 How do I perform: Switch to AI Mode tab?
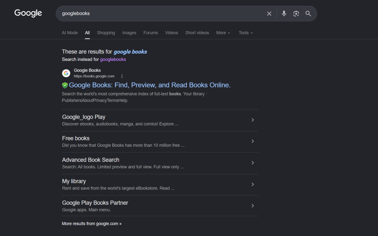tap(70, 33)
